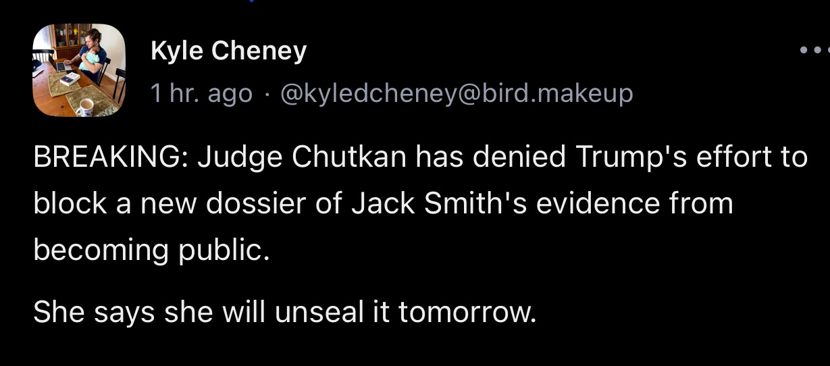The image size is (830, 366).
Task: Click "Judge Chutkan" in the post text
Action: click(302, 159)
